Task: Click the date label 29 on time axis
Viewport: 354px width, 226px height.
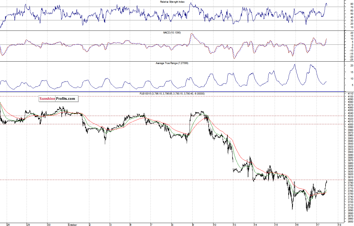Action: [x=28, y=225]
